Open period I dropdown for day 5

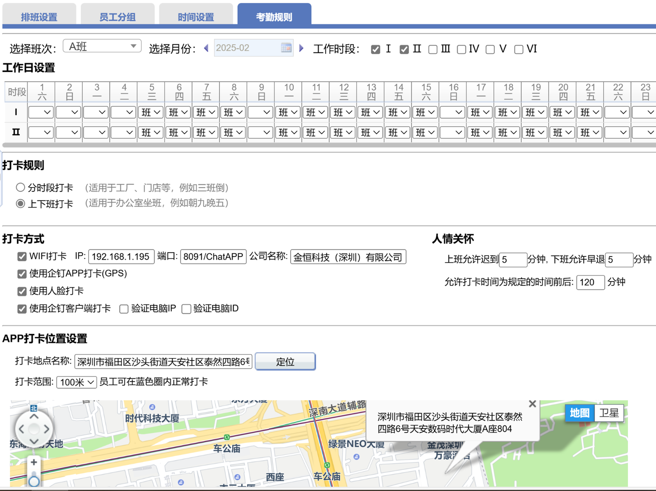151,113
